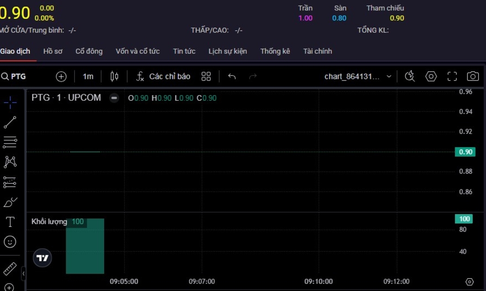Switch to the Hồ sơ tab
Image resolution: width=486 pixels, height=291 pixels.
[53, 51]
